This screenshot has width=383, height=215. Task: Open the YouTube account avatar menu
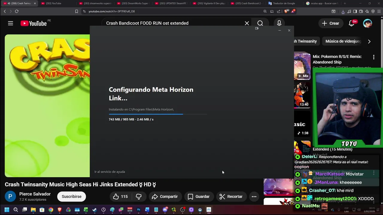367,23
